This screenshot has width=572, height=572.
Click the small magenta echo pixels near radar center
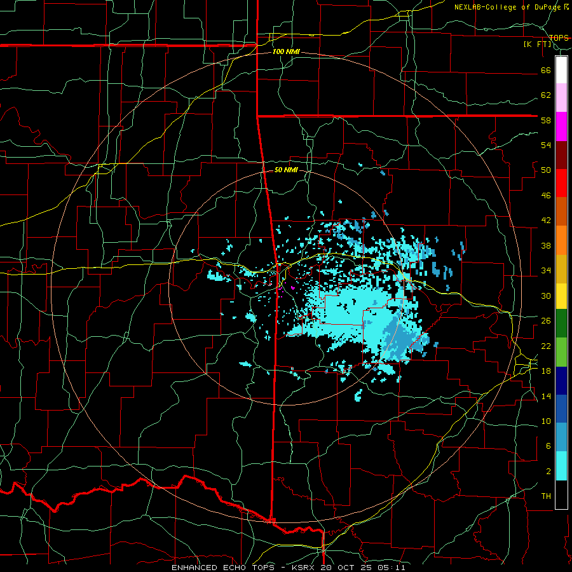tap(292, 288)
